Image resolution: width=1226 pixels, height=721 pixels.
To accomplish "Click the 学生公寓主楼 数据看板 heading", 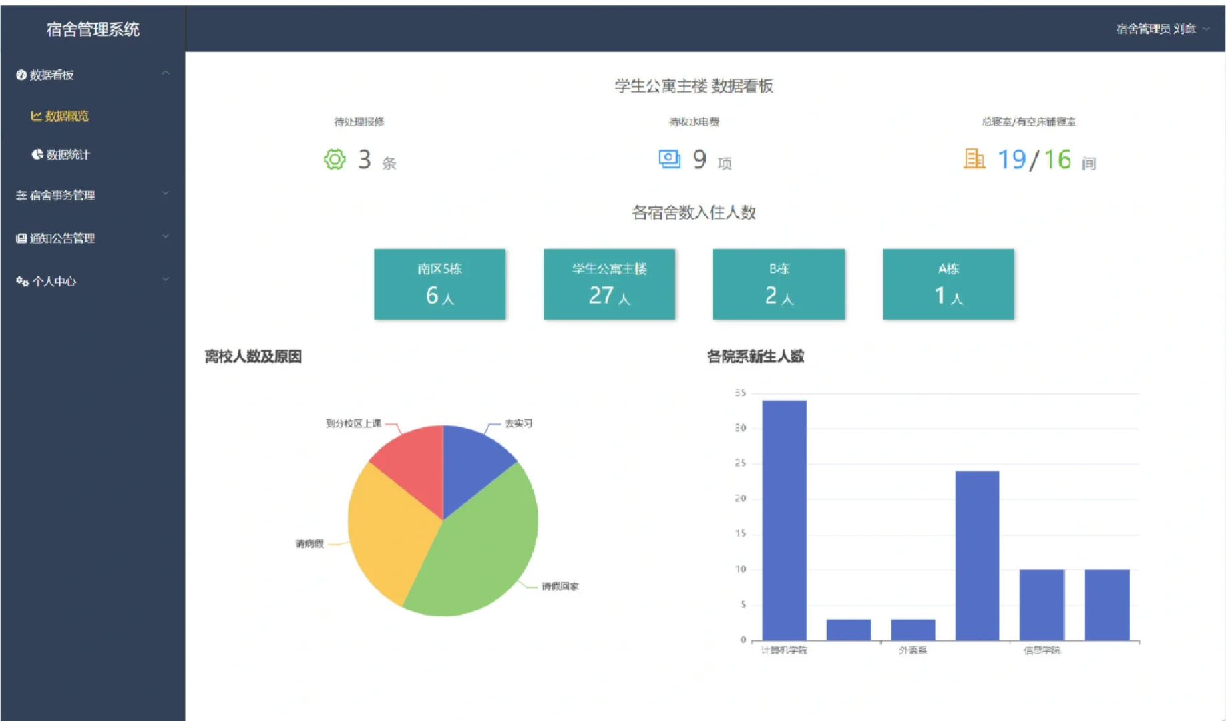I will 694,86.
